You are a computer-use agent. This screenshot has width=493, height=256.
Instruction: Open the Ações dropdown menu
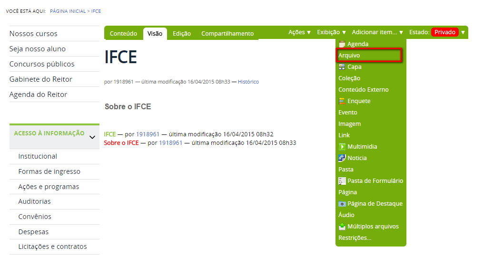pos(300,32)
